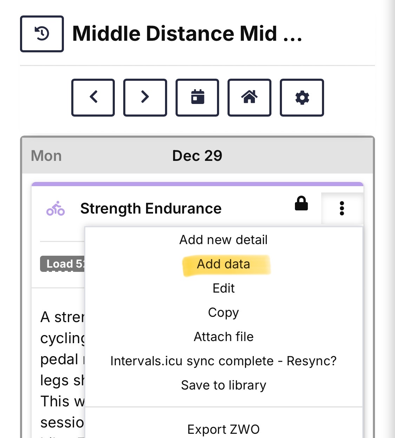Screen dimensions: 395x438
Task: Open the calendar date picker icon
Action: pyautogui.click(x=197, y=97)
